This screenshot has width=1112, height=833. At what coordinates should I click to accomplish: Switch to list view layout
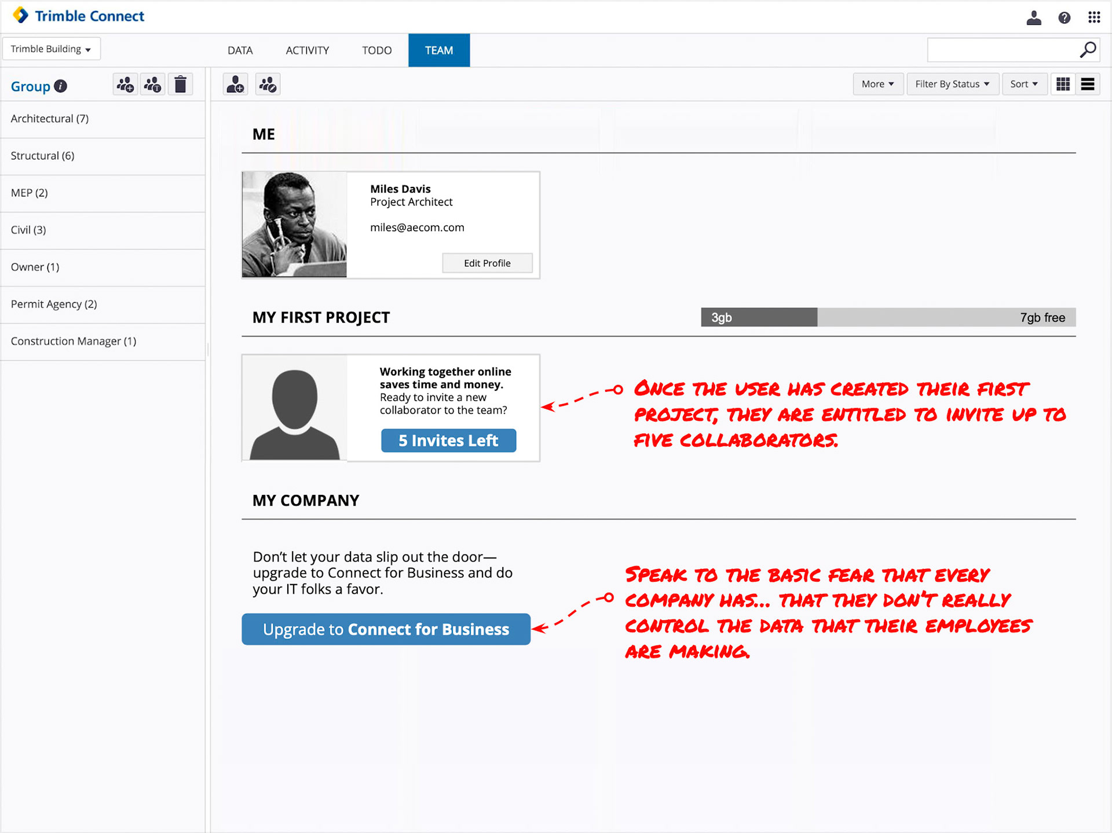[x=1088, y=85]
